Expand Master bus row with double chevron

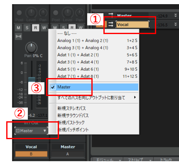(x=175, y=15)
